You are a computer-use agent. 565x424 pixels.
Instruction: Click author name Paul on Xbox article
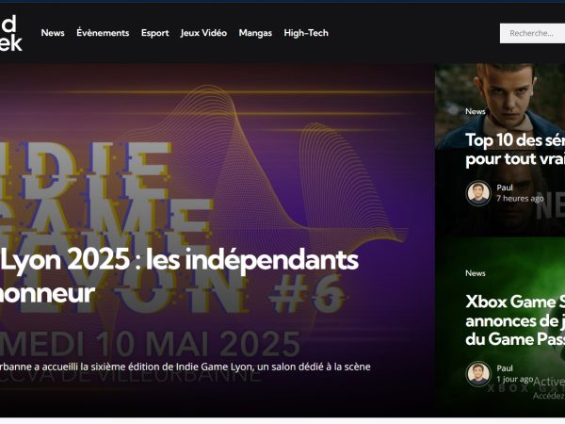tap(505, 368)
